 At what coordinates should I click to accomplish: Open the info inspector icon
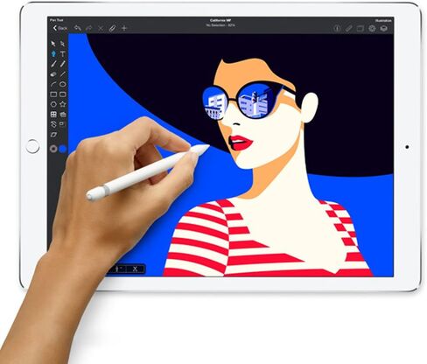[x=337, y=28]
